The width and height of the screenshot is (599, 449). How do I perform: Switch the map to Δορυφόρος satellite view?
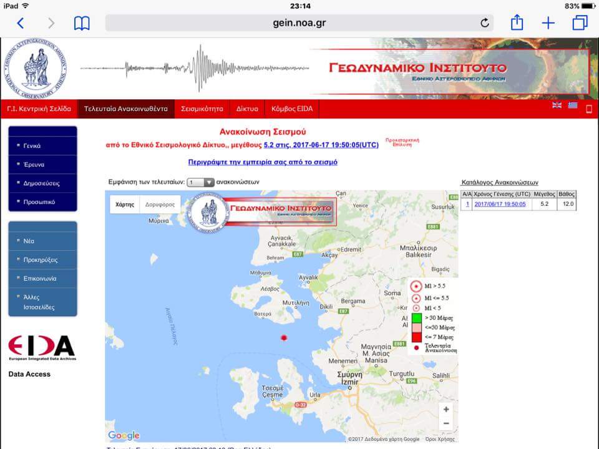coord(160,205)
